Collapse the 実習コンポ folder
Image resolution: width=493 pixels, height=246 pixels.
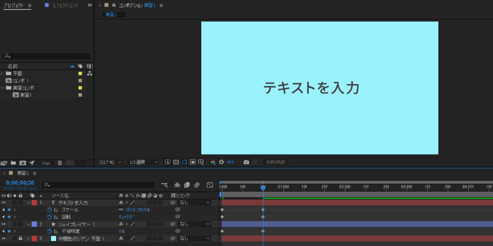(2, 88)
